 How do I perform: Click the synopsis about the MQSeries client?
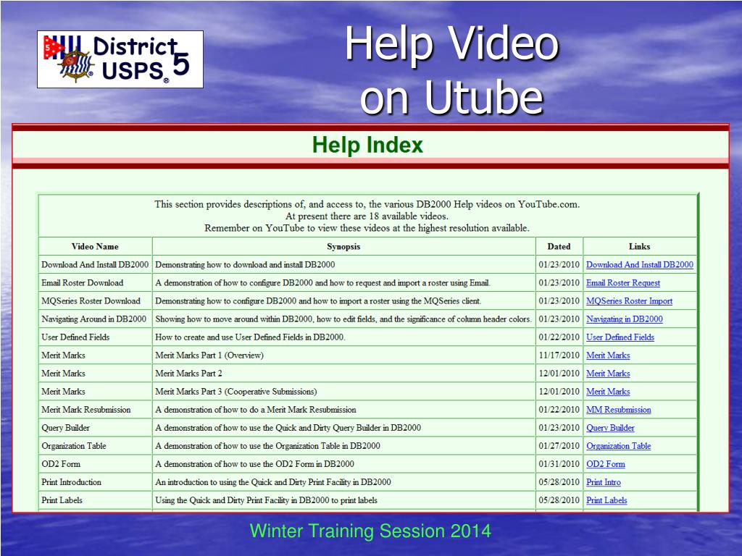318,300
